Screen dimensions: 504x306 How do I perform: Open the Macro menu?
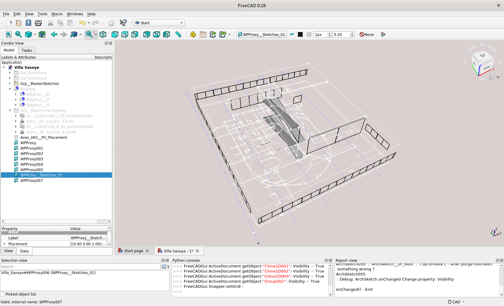57,14
